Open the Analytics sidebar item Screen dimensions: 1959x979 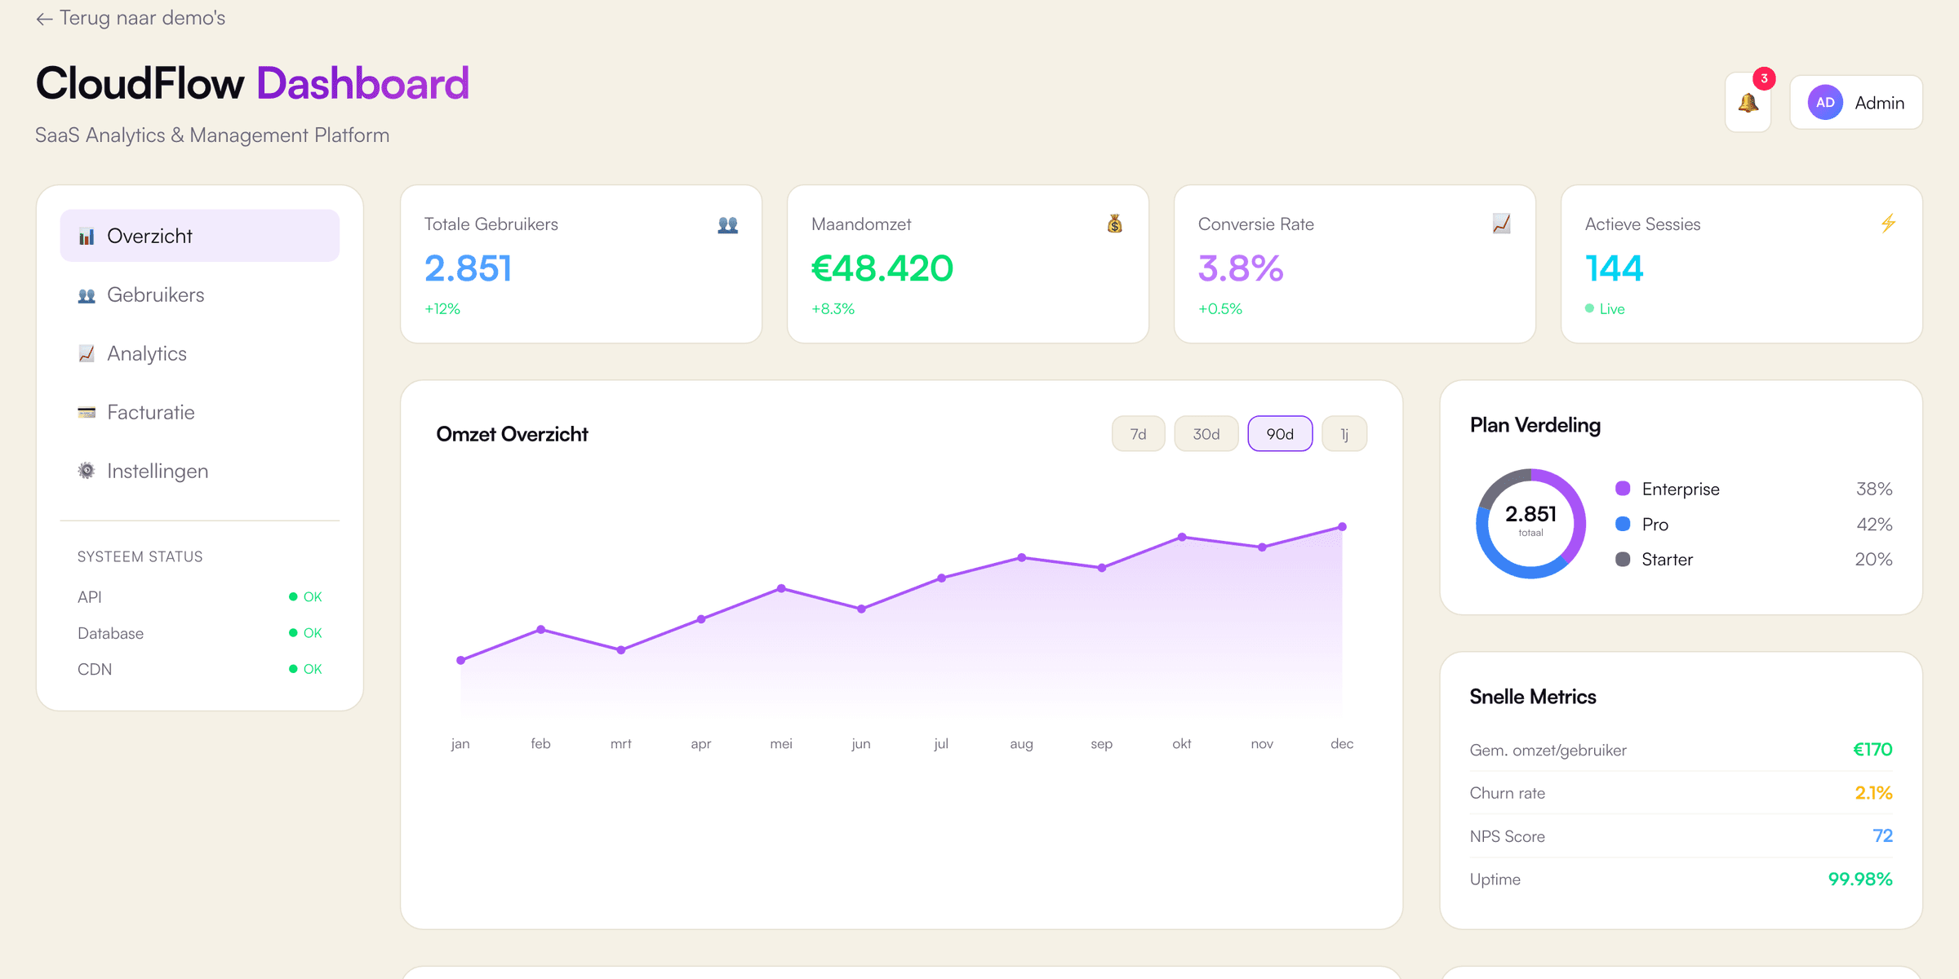coord(200,354)
